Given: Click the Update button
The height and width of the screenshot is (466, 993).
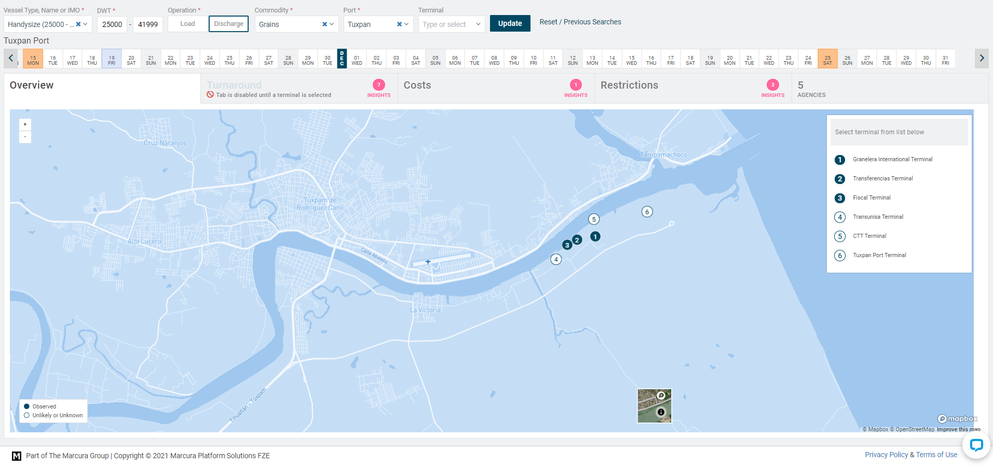Looking at the screenshot, I should tap(510, 23).
